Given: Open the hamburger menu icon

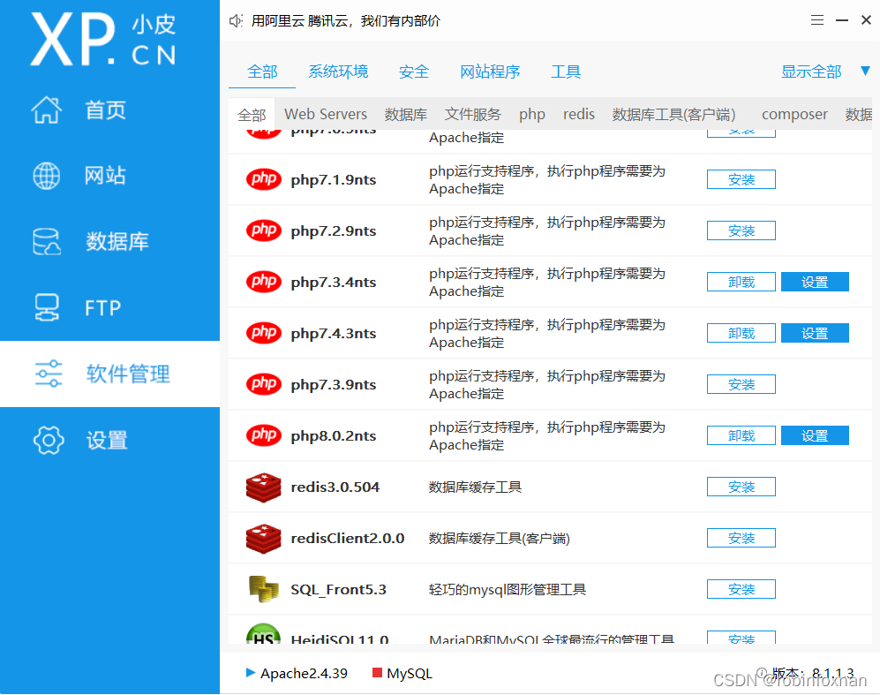Looking at the screenshot, I should 817,20.
